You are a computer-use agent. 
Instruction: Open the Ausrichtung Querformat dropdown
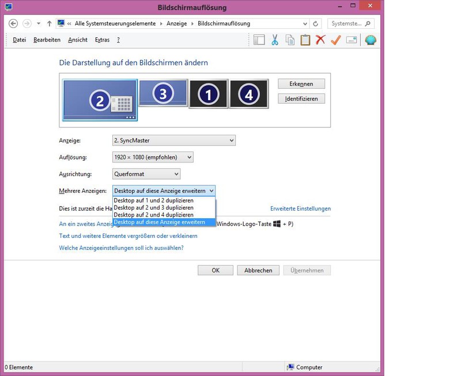146,174
